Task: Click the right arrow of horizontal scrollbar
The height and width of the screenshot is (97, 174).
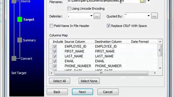Action: point(155,73)
